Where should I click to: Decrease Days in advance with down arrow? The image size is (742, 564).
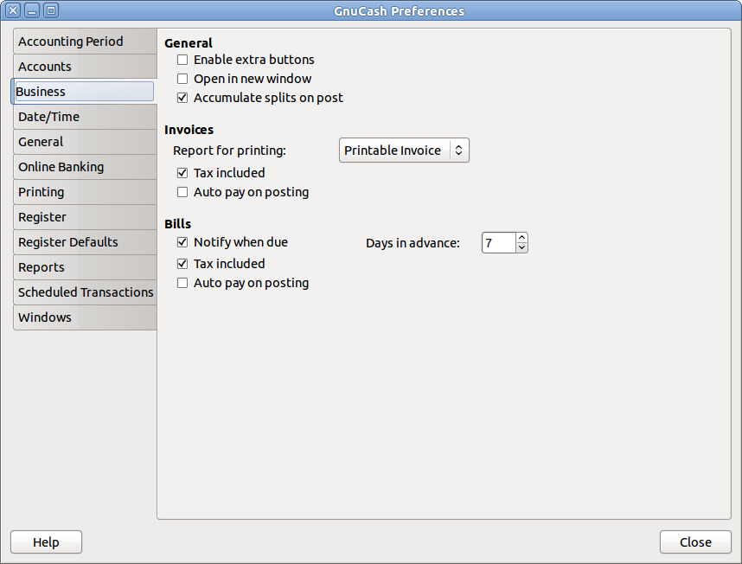click(x=521, y=248)
